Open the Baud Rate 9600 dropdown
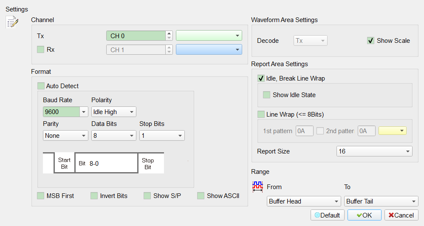The width and height of the screenshot is (424, 226). [84, 112]
